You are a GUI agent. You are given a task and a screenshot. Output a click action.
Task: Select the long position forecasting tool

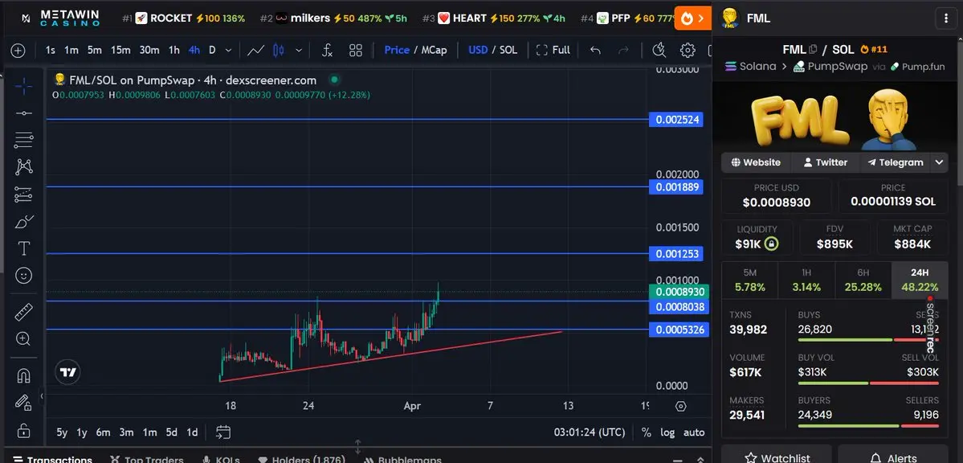[x=23, y=195]
